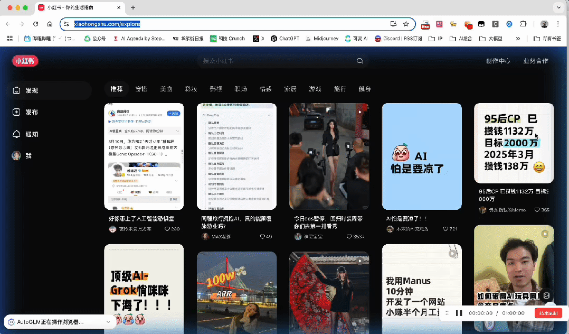The height and width of the screenshot is (334, 569).
Task: Open the 发现 sidebar icon
Action: [x=16, y=90]
